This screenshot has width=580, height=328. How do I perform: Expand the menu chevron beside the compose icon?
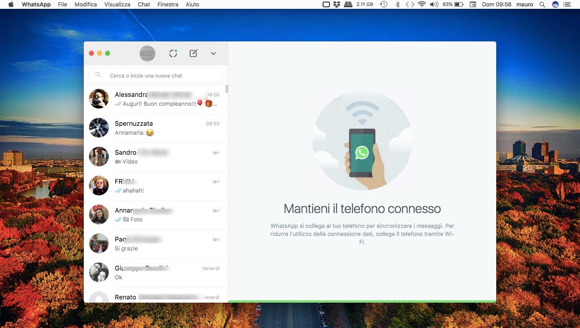[213, 53]
